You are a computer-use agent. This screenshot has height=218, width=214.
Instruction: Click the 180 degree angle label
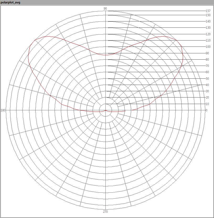click(3, 110)
